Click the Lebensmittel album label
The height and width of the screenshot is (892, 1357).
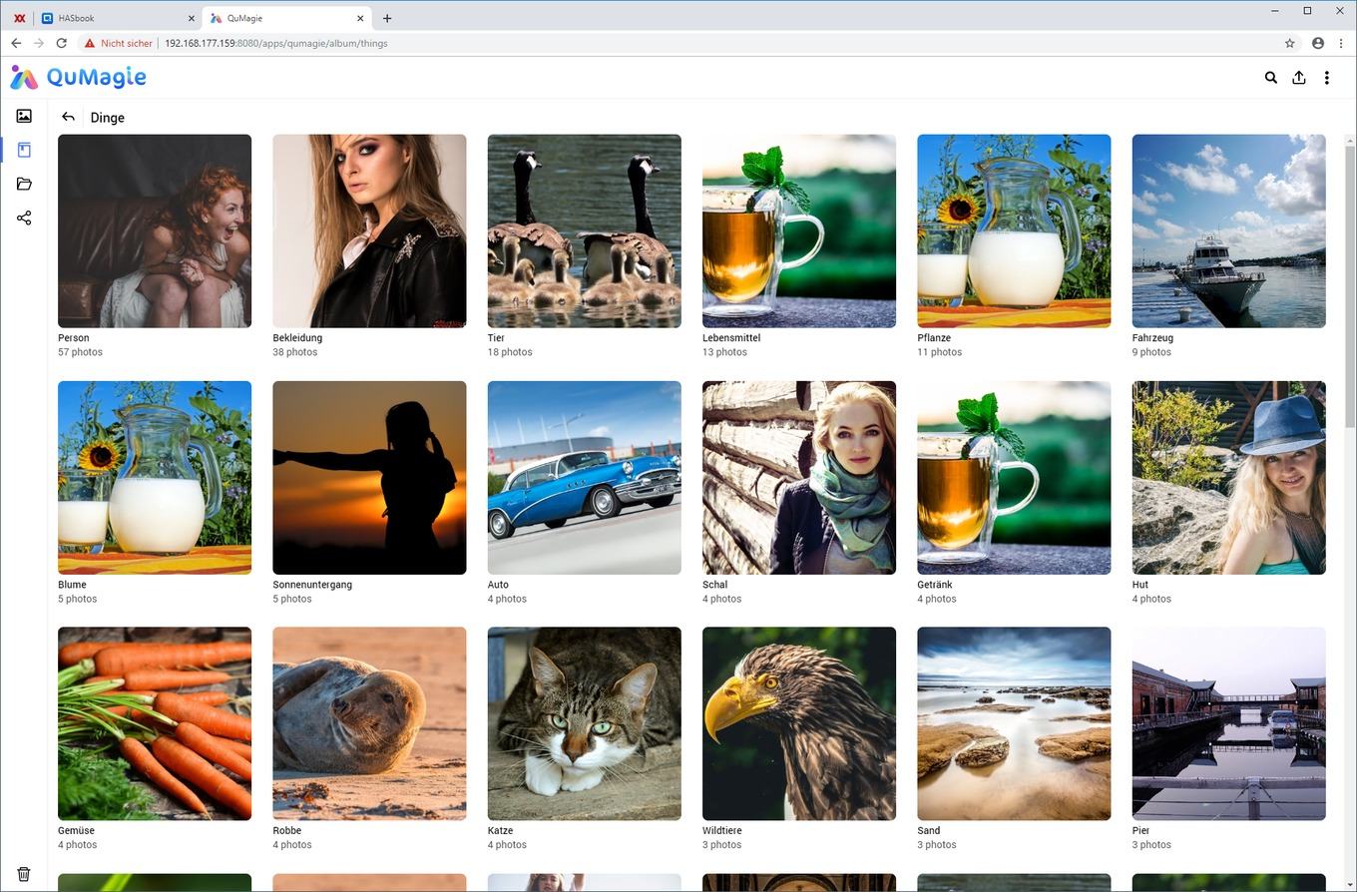(x=731, y=338)
